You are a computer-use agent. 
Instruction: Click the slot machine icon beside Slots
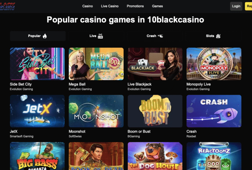[218, 36]
